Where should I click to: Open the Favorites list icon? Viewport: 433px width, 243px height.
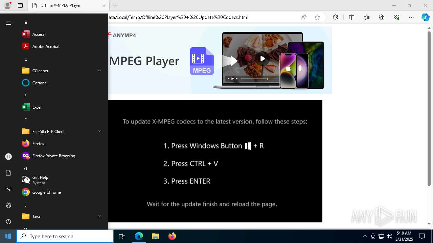(367, 17)
